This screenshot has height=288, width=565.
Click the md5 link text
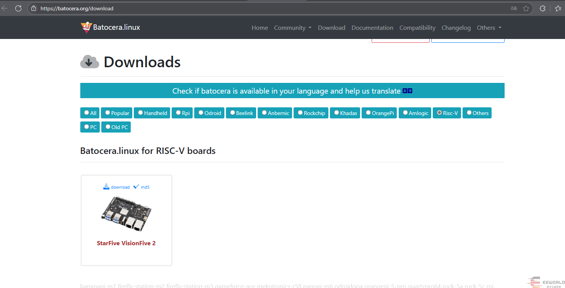(x=145, y=187)
